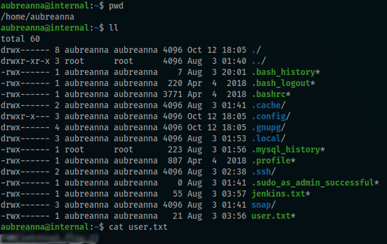The height and width of the screenshot is (244, 387).
Task: Click the .local directory name
Action: tap(266, 138)
